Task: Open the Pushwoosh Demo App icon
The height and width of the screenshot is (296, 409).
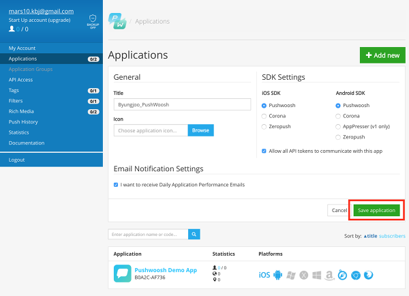Action: point(122,273)
